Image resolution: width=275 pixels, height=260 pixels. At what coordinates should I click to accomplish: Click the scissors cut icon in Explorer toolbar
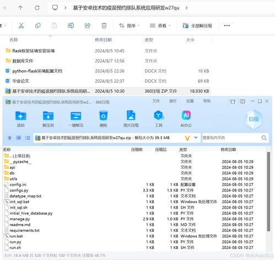coord(21,25)
